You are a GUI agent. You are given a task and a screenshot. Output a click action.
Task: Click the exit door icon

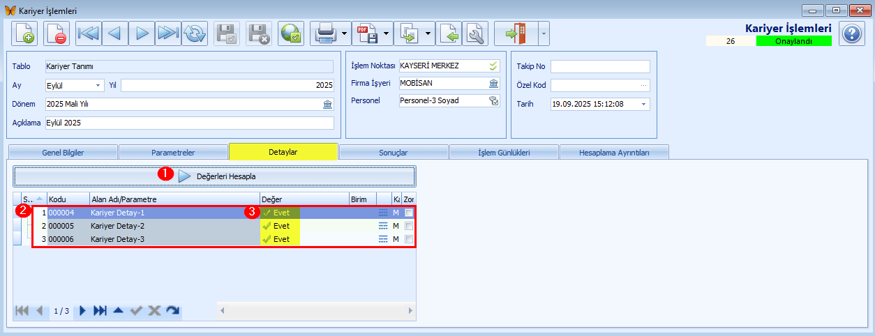pos(514,33)
